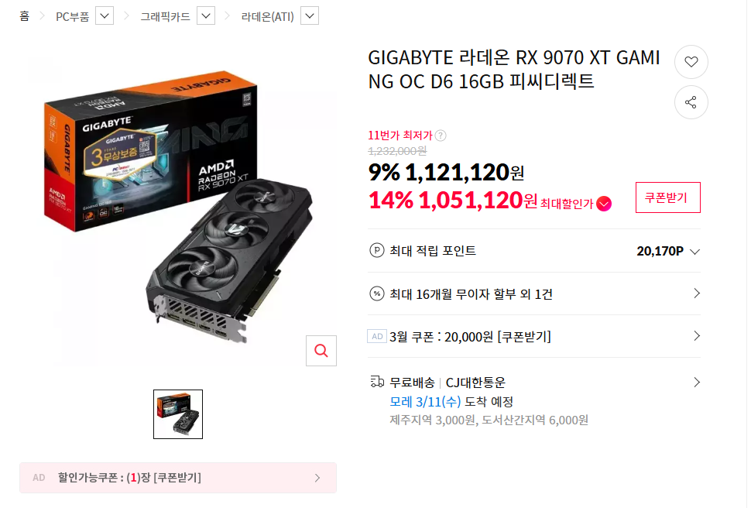
Task: Click the delivery truck icon by 무료배송
Action: pyautogui.click(x=377, y=382)
